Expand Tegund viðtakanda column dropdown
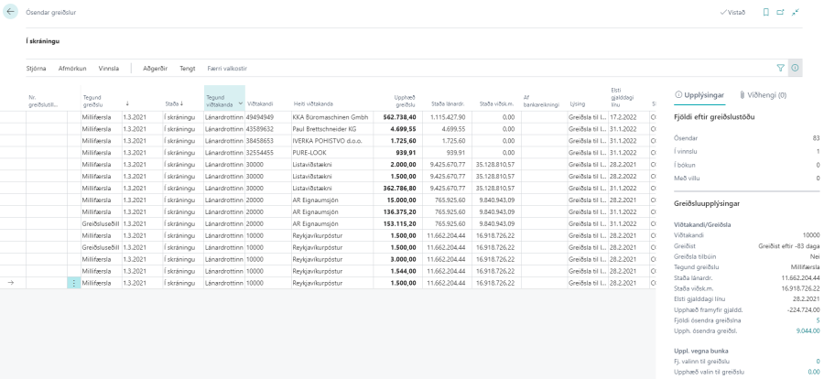824x379 pixels. [240, 103]
